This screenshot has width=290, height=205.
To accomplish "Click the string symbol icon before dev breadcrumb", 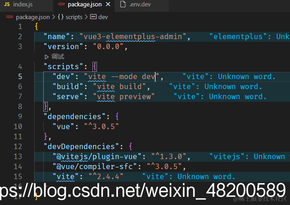I will [93, 17].
